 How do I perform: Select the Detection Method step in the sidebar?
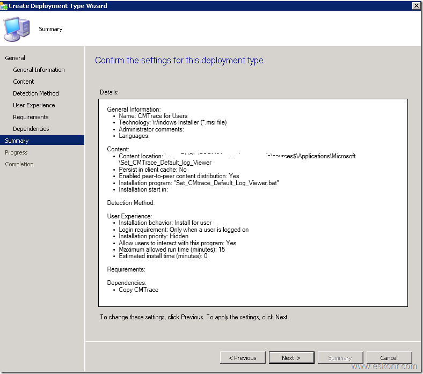pyautogui.click(x=36, y=93)
